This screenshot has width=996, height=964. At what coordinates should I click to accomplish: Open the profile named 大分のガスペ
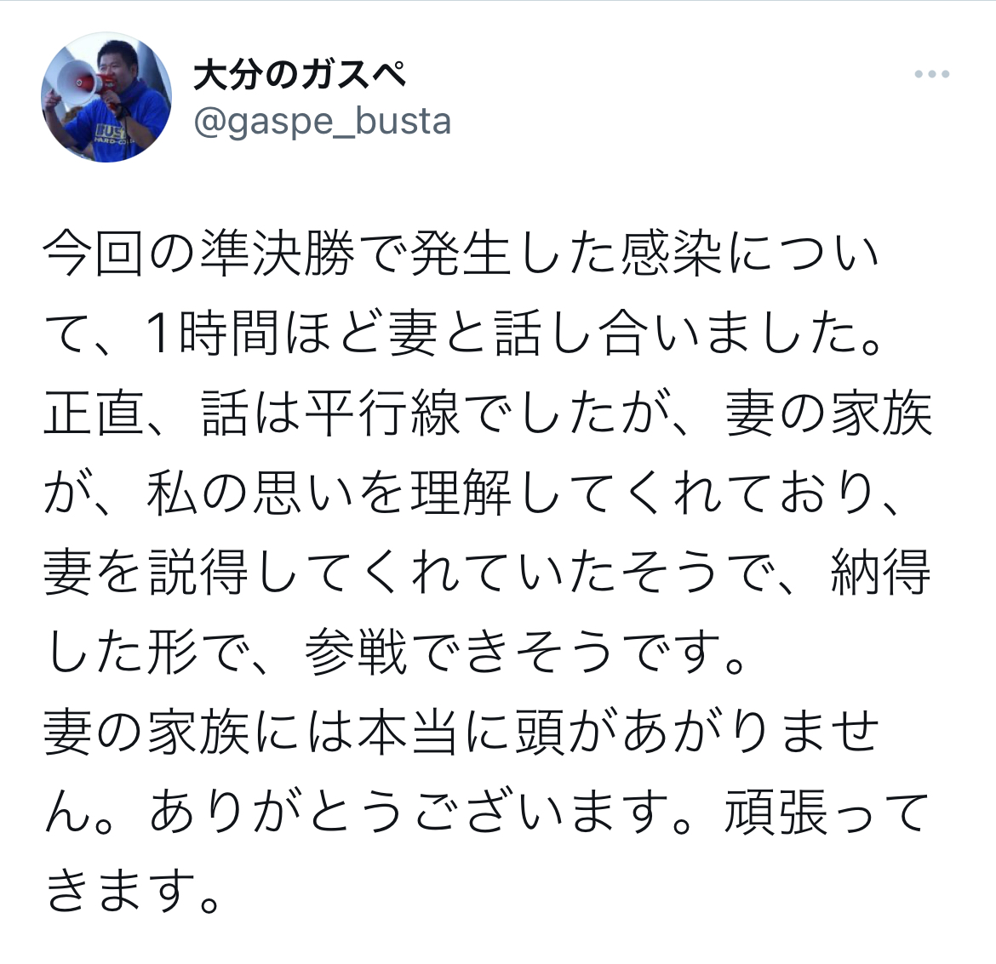point(299,76)
